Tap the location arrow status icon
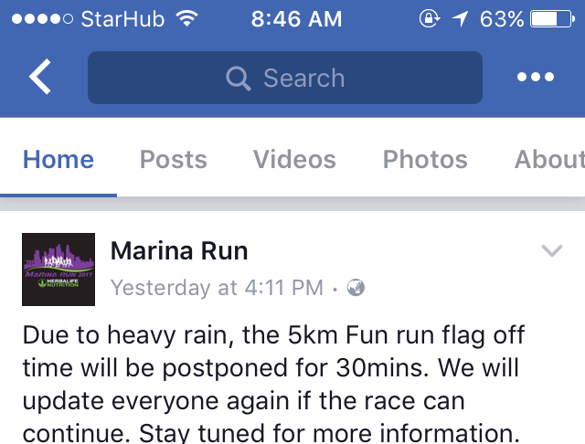585x444 pixels. [x=460, y=18]
